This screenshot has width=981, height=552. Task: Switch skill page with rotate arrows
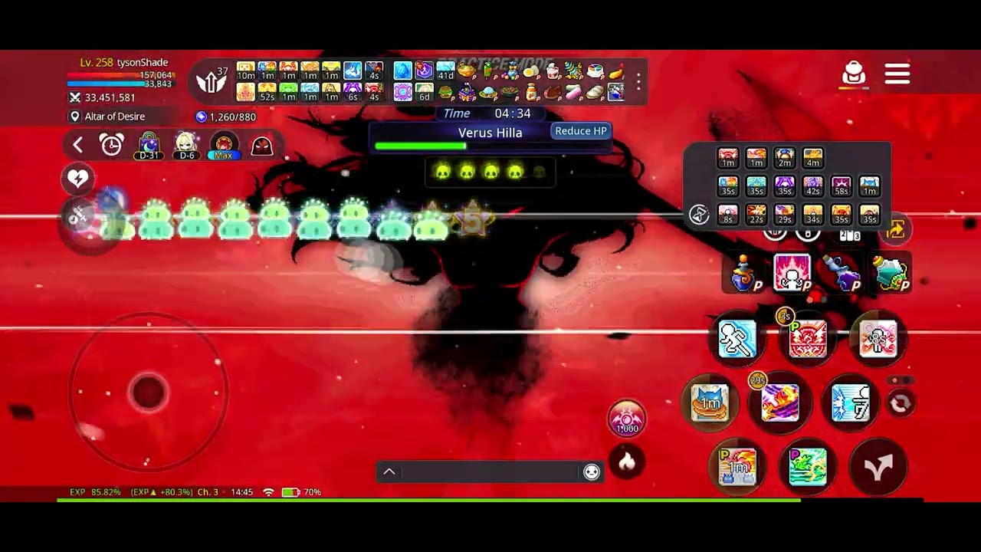(x=900, y=403)
